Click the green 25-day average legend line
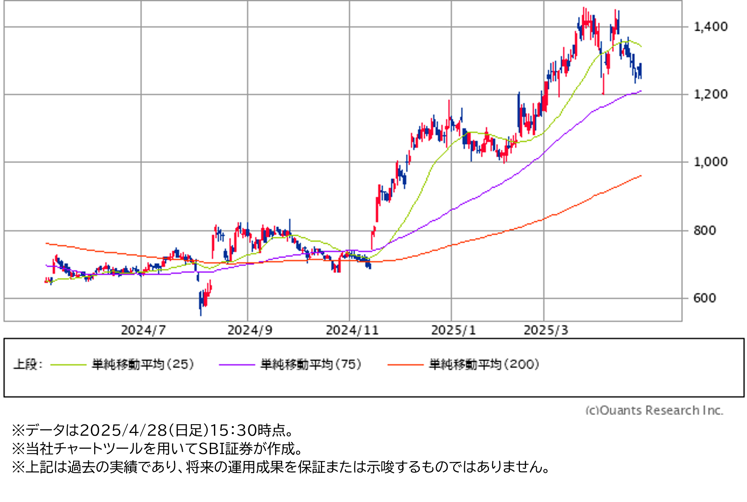This screenshot has width=747, height=502. click(68, 365)
